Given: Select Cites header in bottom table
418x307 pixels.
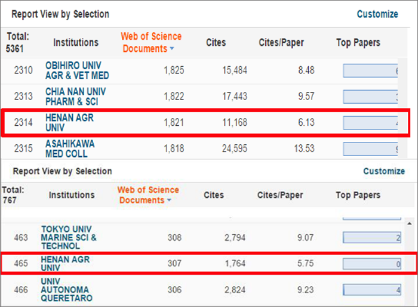Looking at the screenshot, I should tap(214, 195).
